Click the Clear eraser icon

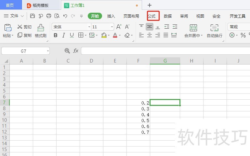(x=127, y=35)
